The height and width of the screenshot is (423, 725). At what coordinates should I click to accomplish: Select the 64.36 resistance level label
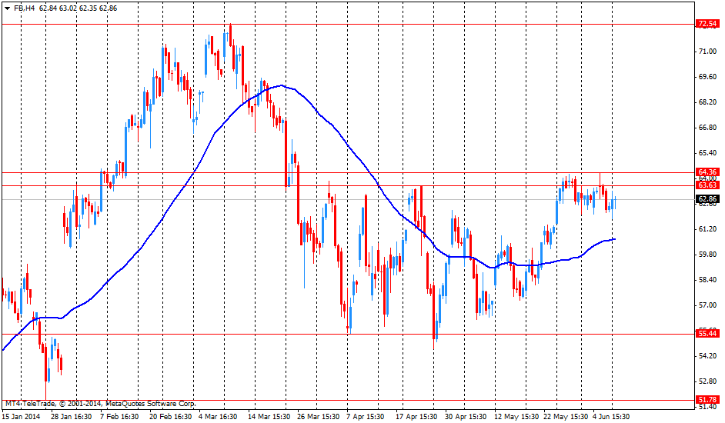[707, 172]
